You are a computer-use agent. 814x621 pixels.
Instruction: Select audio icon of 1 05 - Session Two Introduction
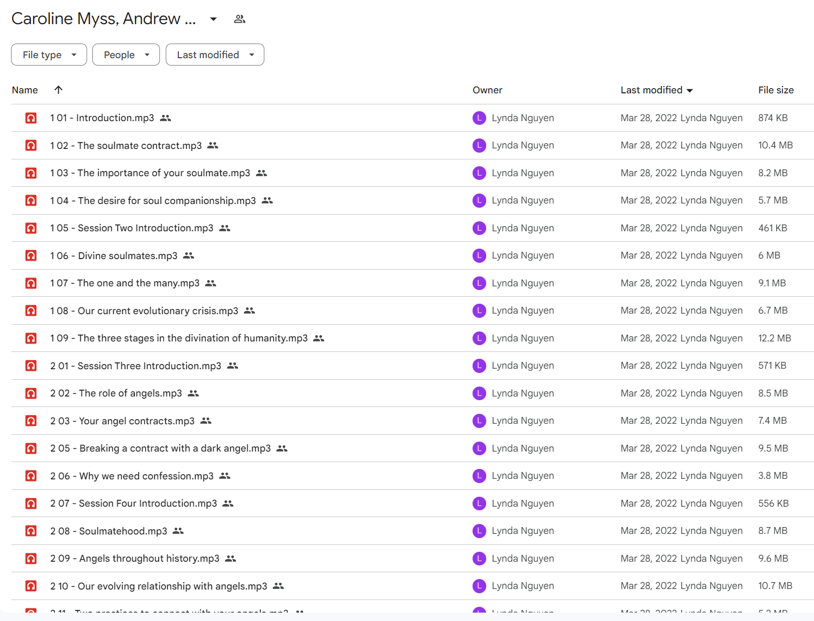tap(31, 228)
